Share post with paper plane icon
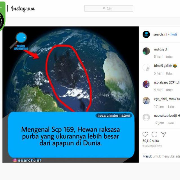Viewport: 180px width, 180px height. [163, 134]
